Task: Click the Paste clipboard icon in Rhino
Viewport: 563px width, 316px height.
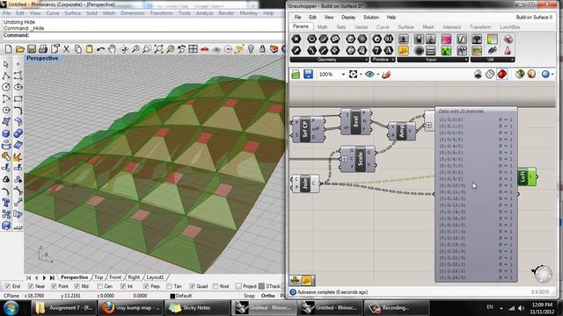Action: tap(89, 49)
